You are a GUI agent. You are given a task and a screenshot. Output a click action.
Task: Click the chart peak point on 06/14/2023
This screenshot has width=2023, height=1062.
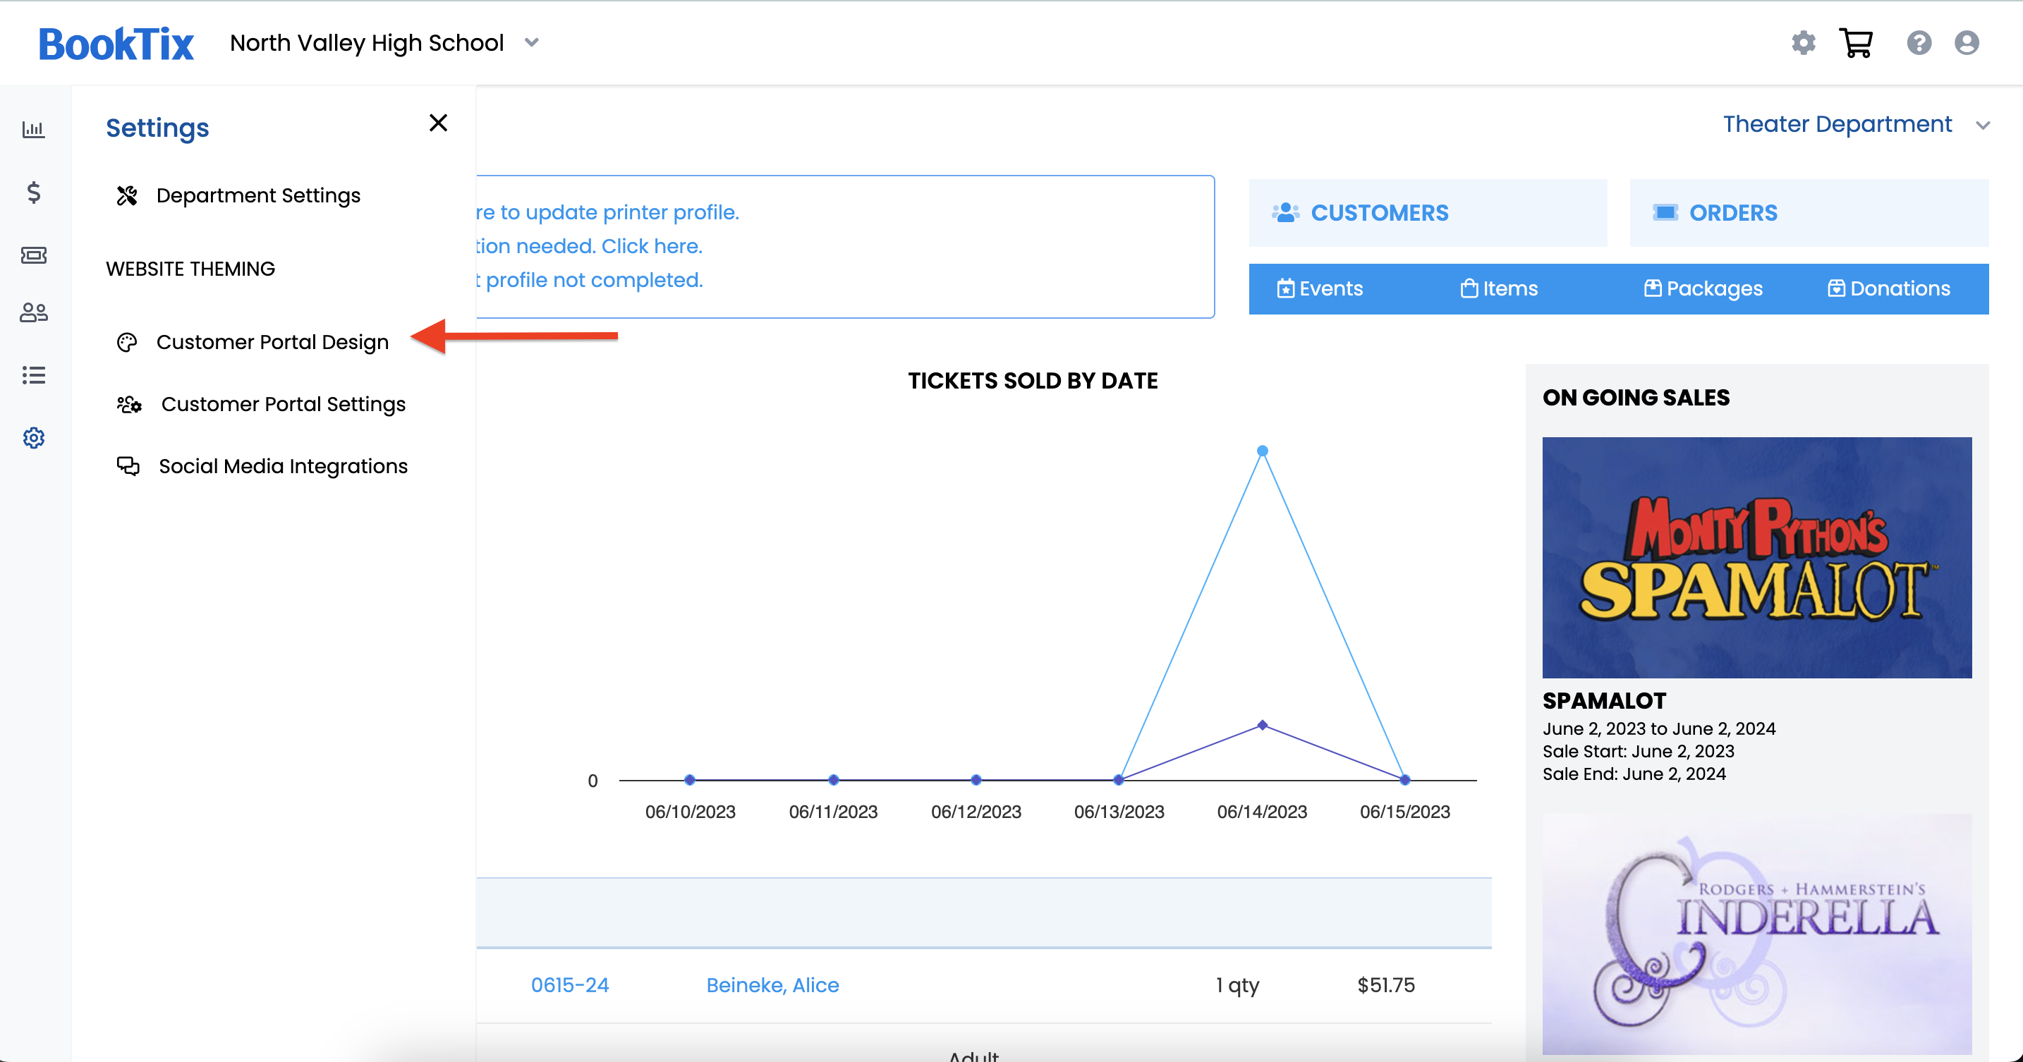(x=1262, y=451)
